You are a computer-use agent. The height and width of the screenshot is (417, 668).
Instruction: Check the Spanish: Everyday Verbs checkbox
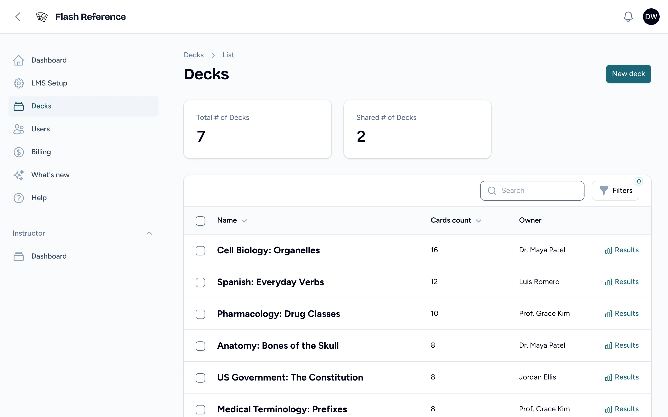(x=200, y=282)
